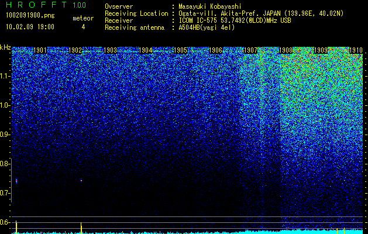Click the 'Receiver' field label
Screen dimensions: 368x234
119,20
